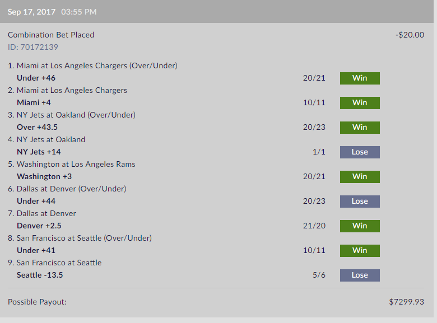Image resolution: width=437 pixels, height=323 pixels.
Task: Click the $7299.93 possible payout amount
Action: (x=407, y=302)
